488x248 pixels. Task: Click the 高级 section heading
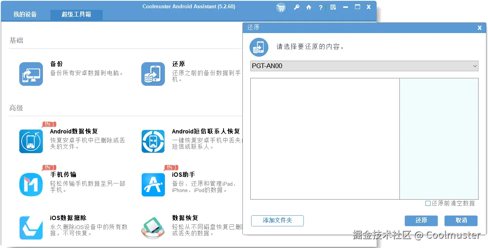[16, 108]
